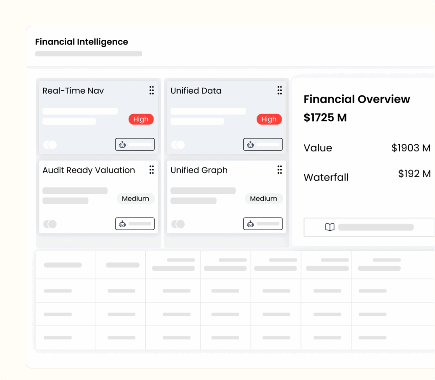Image resolution: width=435 pixels, height=380 pixels.
Task: Toggle the switch on Unified Data card
Action: click(178, 145)
